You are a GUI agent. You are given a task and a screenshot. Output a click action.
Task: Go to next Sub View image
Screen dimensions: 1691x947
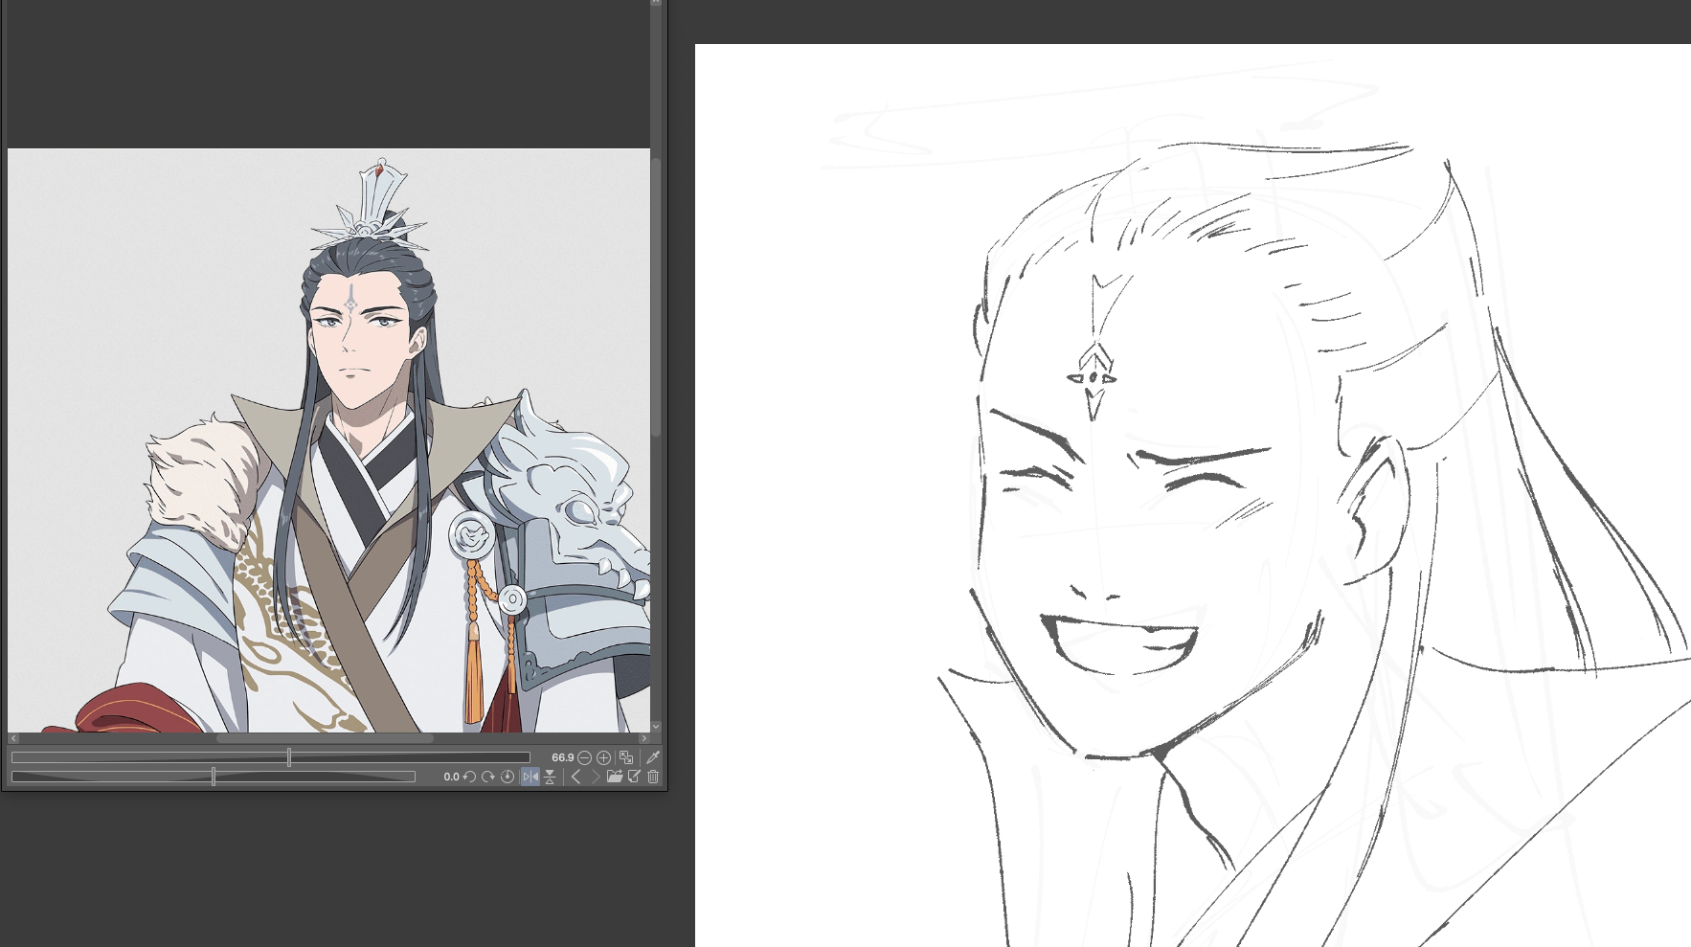595,777
